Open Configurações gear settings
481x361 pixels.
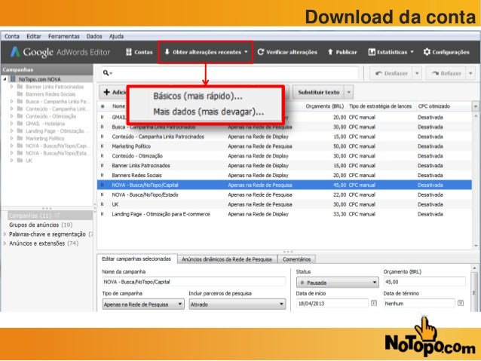pos(446,52)
